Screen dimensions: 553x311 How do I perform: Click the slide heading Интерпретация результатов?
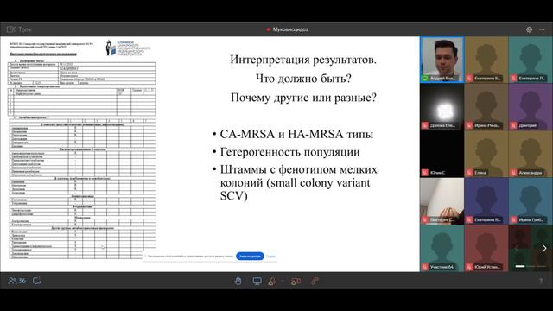[303, 60]
